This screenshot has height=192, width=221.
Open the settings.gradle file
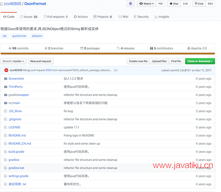coord(18,176)
